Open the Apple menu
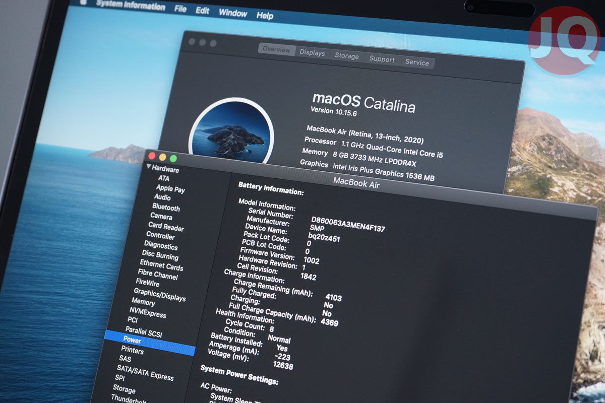 coord(83,2)
